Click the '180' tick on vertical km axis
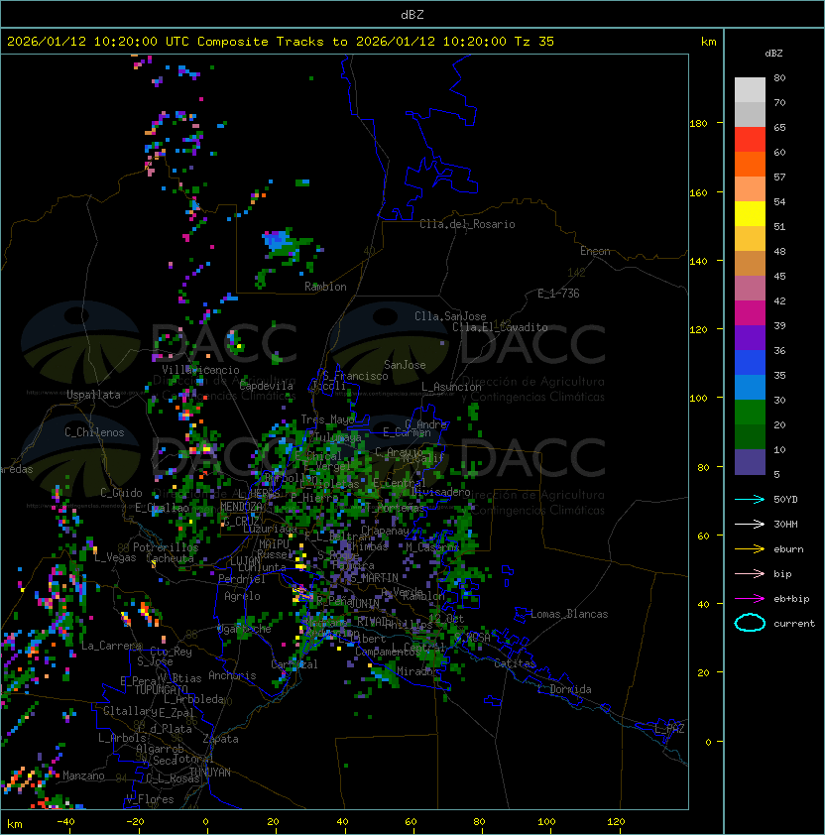This screenshot has width=825, height=835. (x=698, y=124)
